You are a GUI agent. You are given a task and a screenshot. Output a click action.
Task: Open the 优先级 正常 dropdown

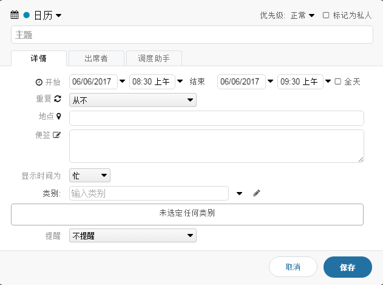tap(302, 15)
